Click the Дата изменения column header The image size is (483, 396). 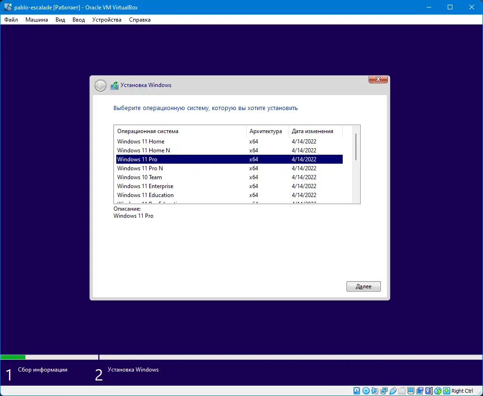coord(315,131)
